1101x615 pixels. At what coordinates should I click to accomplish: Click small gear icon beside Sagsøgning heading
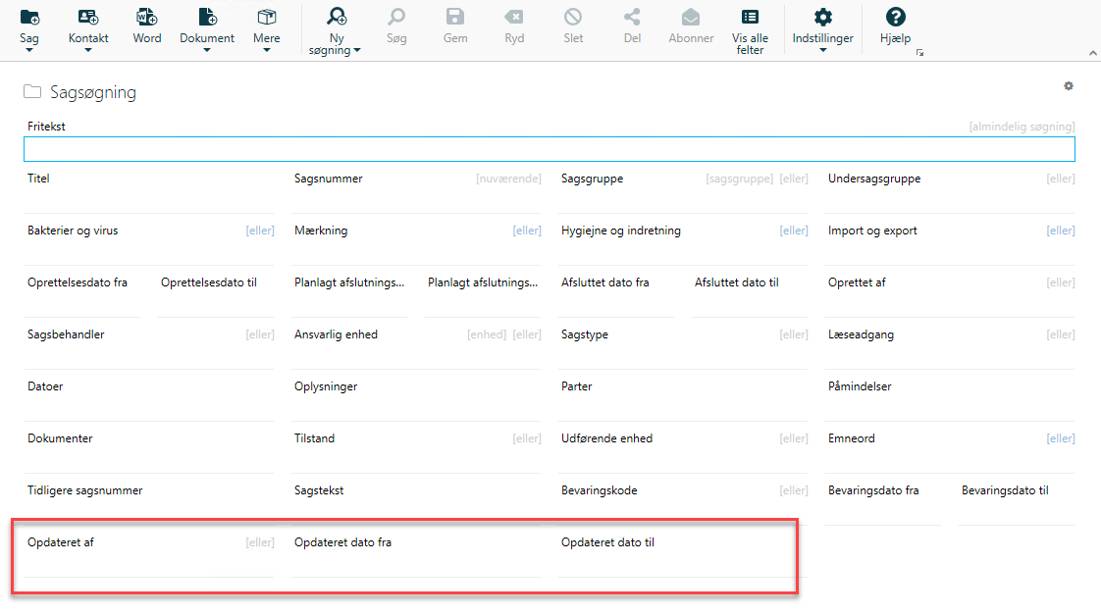(x=1068, y=85)
